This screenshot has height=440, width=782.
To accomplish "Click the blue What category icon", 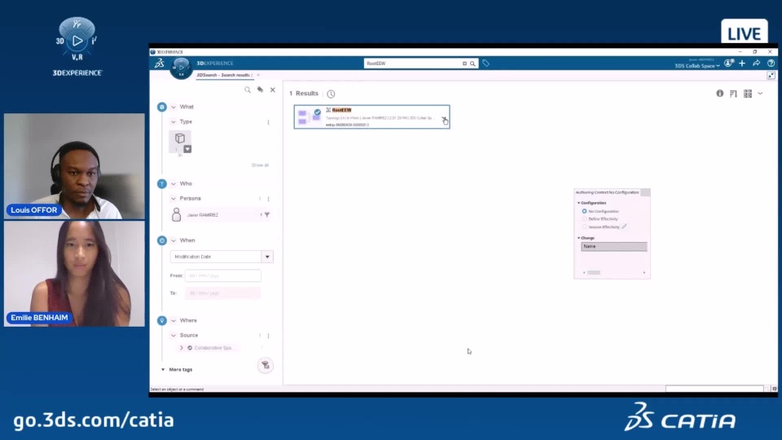I will (x=162, y=107).
